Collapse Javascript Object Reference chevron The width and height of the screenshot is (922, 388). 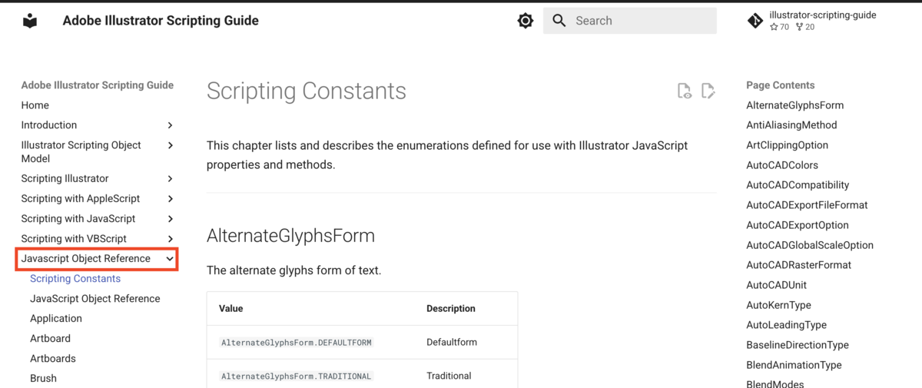click(x=170, y=259)
